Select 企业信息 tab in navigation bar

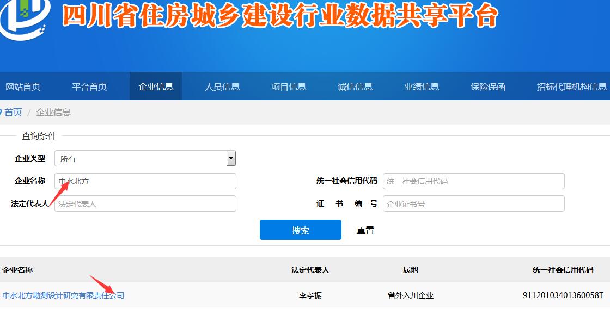pyautogui.click(x=156, y=86)
